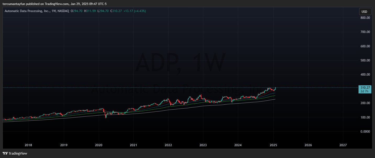Image resolution: width=375 pixels, height=158 pixels.
Task: Toggle the dotted price line at 310.27
Action: [183, 87]
